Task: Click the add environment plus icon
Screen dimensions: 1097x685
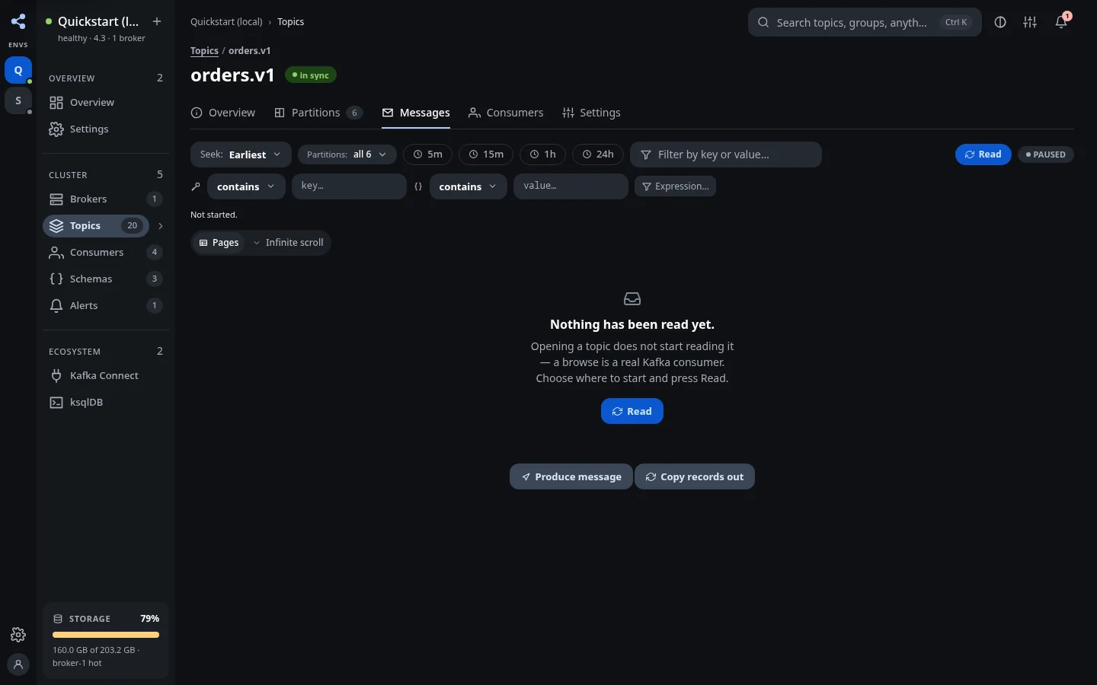Action: click(x=157, y=21)
